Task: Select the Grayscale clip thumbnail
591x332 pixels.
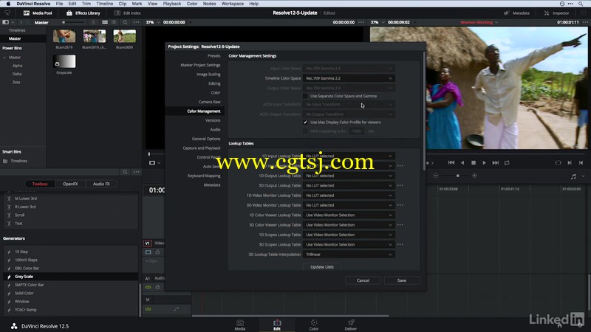Action: [64, 61]
